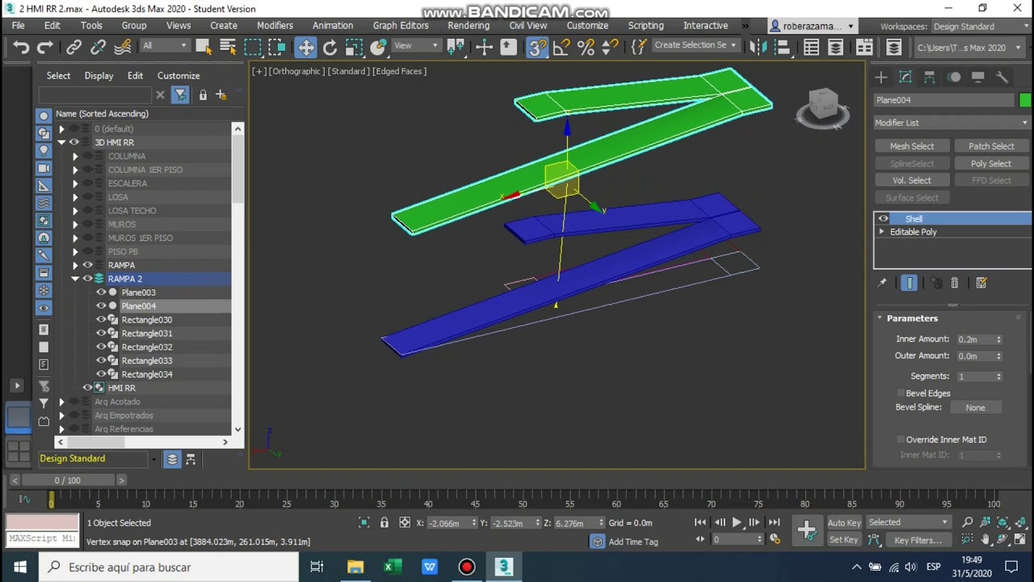Open scene explorer Display menu
This screenshot has width=1034, height=582.
pyautogui.click(x=99, y=75)
